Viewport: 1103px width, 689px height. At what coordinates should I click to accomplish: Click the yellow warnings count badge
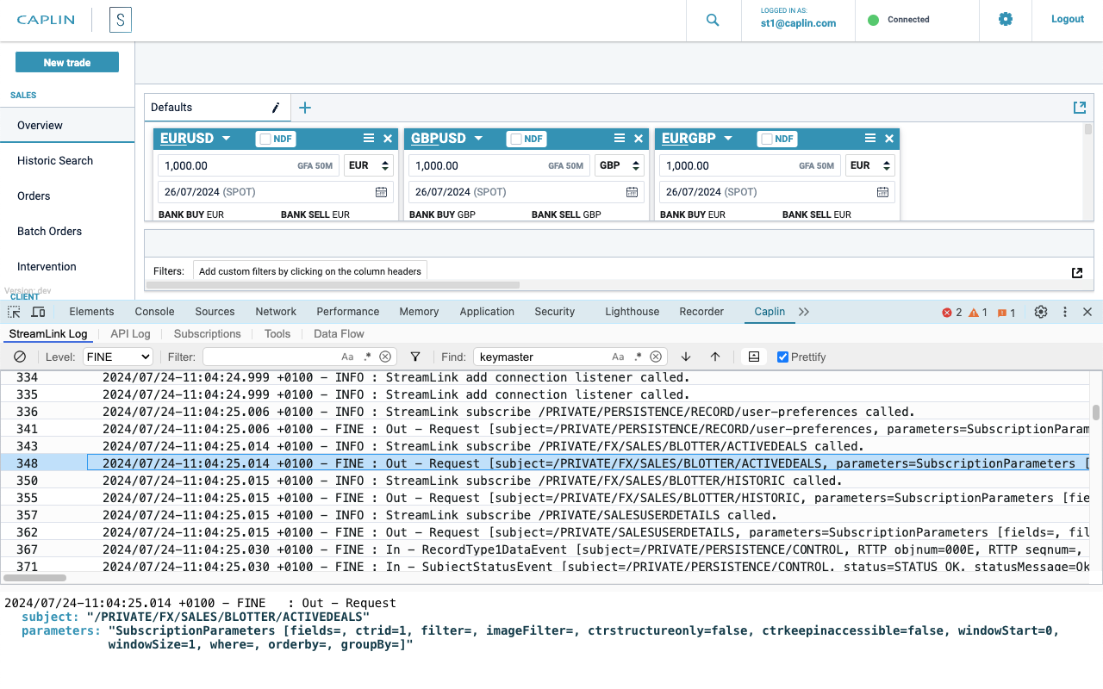(978, 312)
